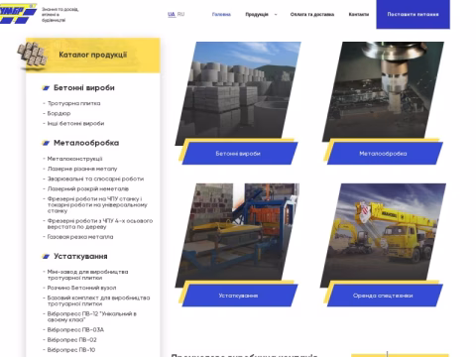Click the Металообробка blue tile button

(385, 154)
